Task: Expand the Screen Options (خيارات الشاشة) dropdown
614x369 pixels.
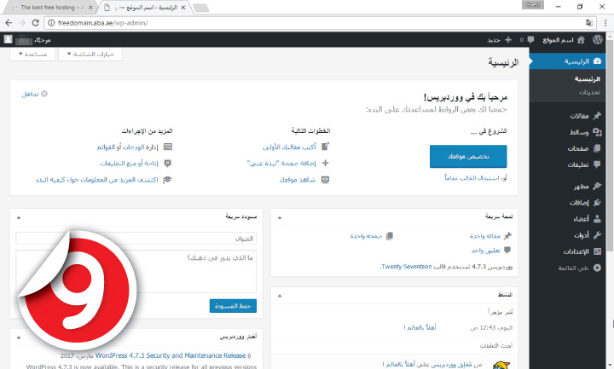Action: (90, 54)
